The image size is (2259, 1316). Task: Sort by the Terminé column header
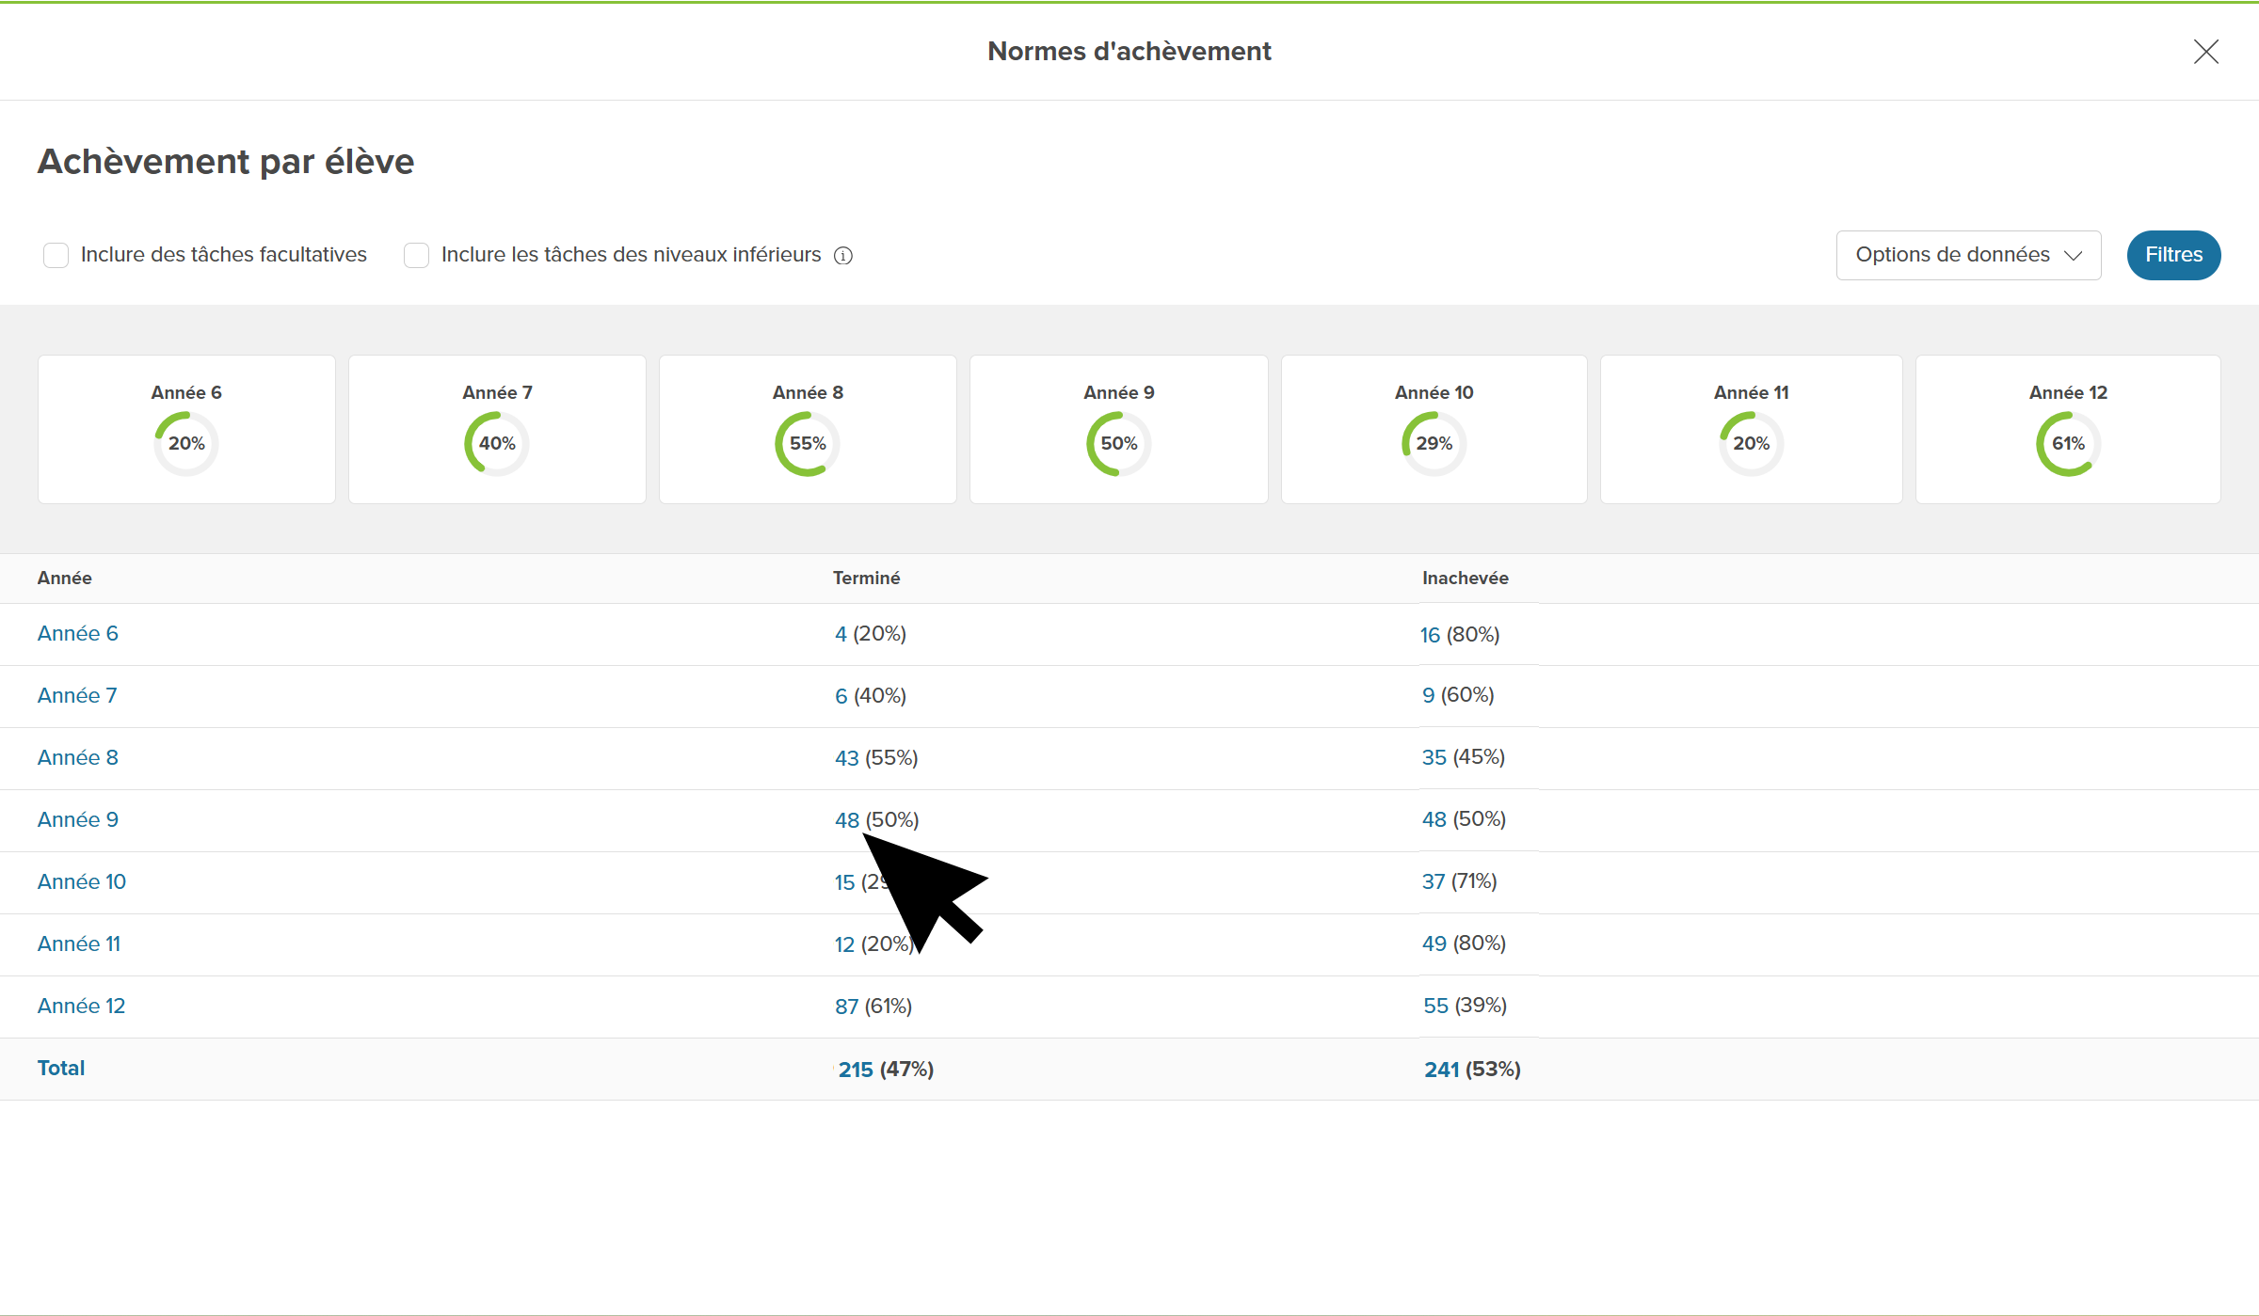866,579
